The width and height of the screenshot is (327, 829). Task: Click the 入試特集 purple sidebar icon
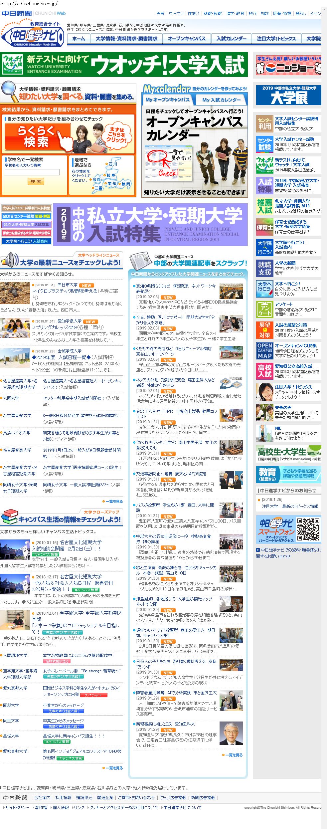(264, 185)
